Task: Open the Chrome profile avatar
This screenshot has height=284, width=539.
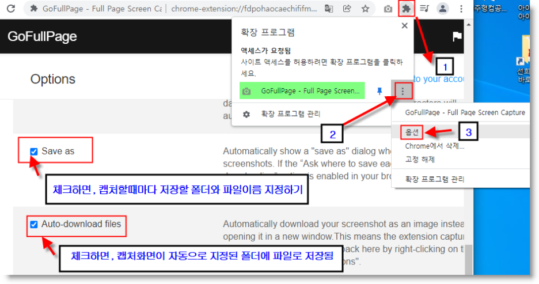Action: coord(443,9)
